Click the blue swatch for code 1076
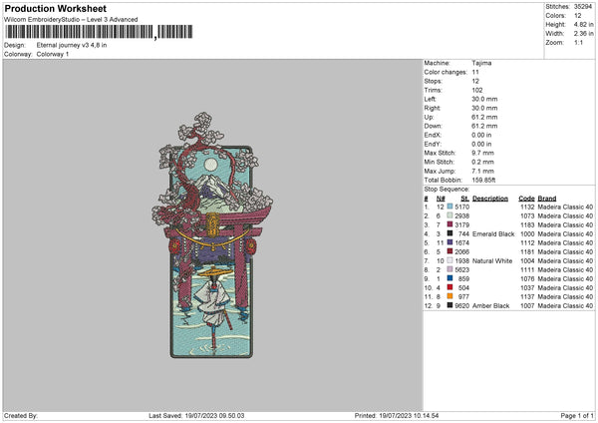This screenshot has height=423, width=598. tap(449, 278)
